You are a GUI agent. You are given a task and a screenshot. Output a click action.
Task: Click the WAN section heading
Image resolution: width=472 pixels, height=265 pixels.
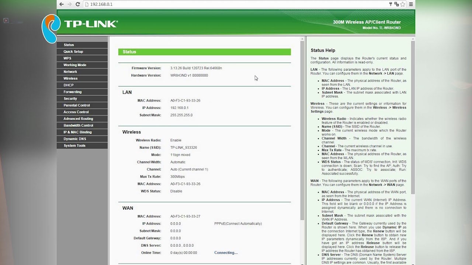(128, 208)
